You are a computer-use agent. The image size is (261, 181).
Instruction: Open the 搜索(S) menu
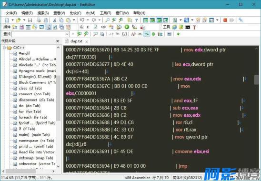click(43, 13)
